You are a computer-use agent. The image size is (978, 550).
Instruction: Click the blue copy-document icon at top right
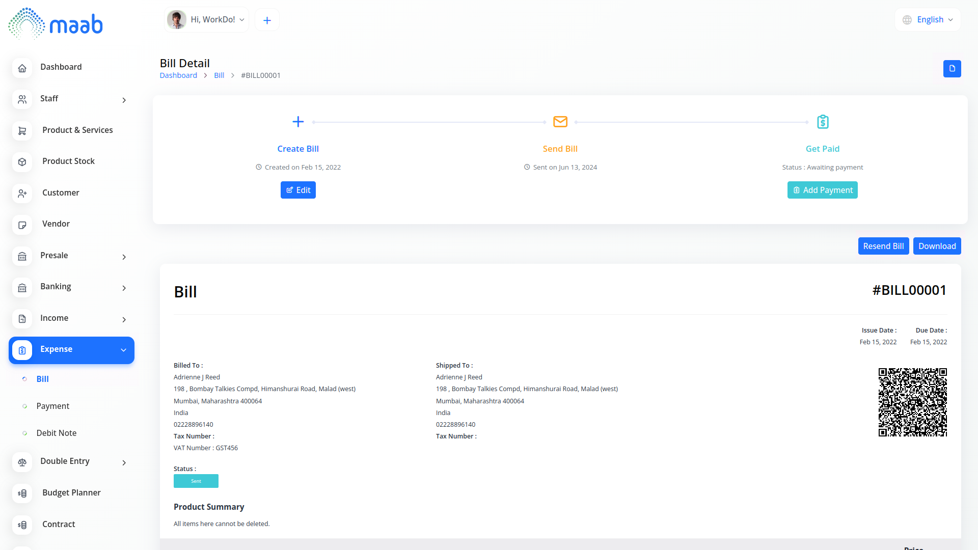pyautogui.click(x=952, y=69)
